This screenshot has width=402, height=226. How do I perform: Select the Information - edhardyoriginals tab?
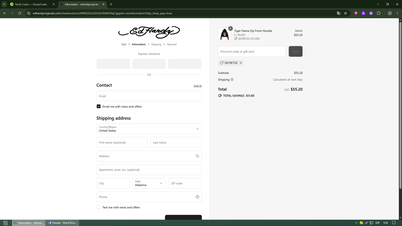(82, 4)
